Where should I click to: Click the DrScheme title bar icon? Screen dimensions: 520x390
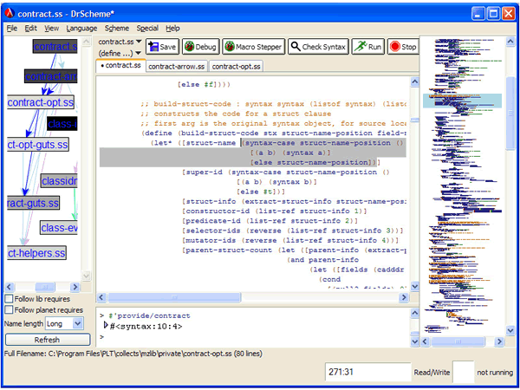coord(11,12)
